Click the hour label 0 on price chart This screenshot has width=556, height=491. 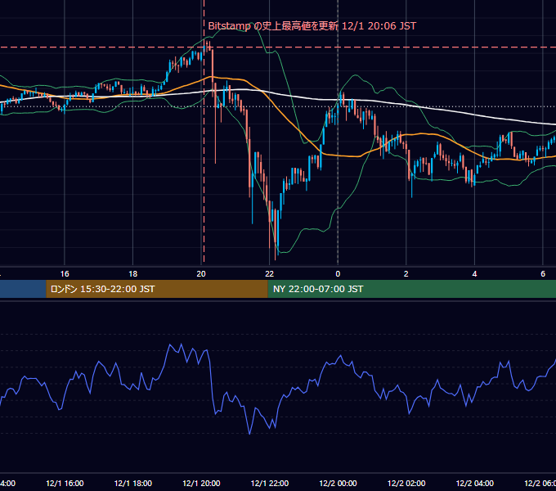(338, 274)
